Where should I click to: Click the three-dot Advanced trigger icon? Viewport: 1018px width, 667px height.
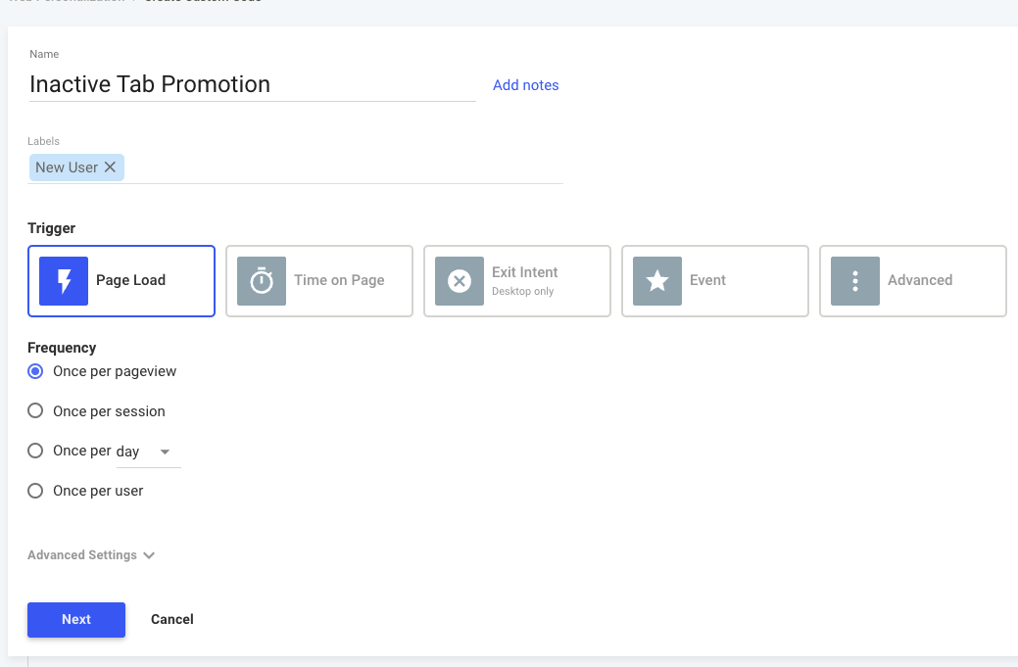coord(855,281)
